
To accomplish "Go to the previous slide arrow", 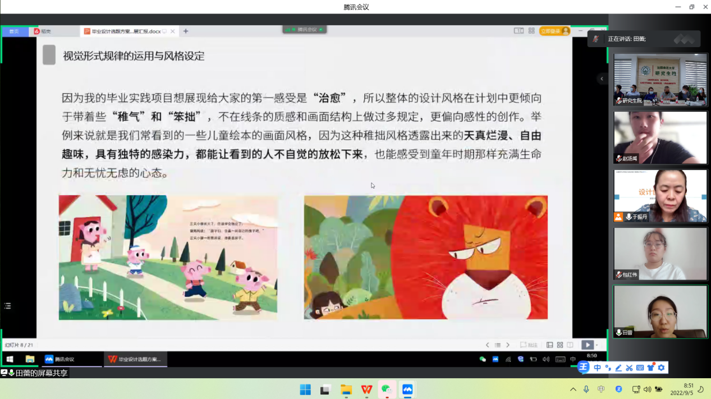I will [487, 345].
